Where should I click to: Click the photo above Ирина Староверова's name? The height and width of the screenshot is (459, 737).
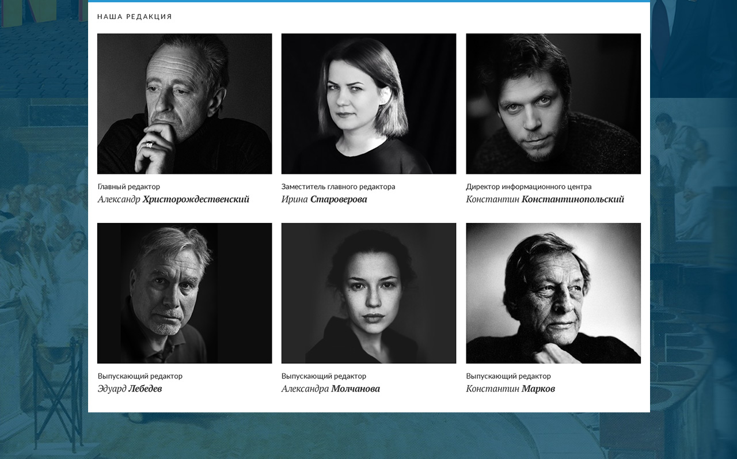click(368, 104)
